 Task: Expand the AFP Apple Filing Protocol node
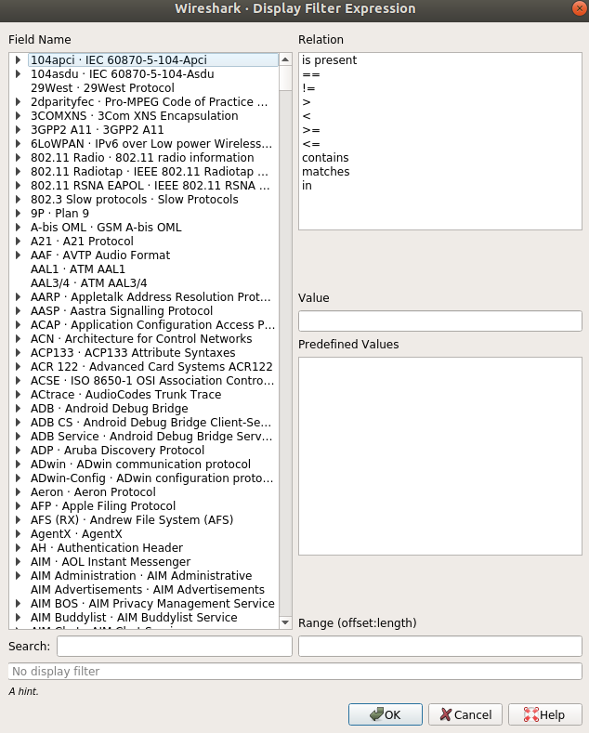18,505
